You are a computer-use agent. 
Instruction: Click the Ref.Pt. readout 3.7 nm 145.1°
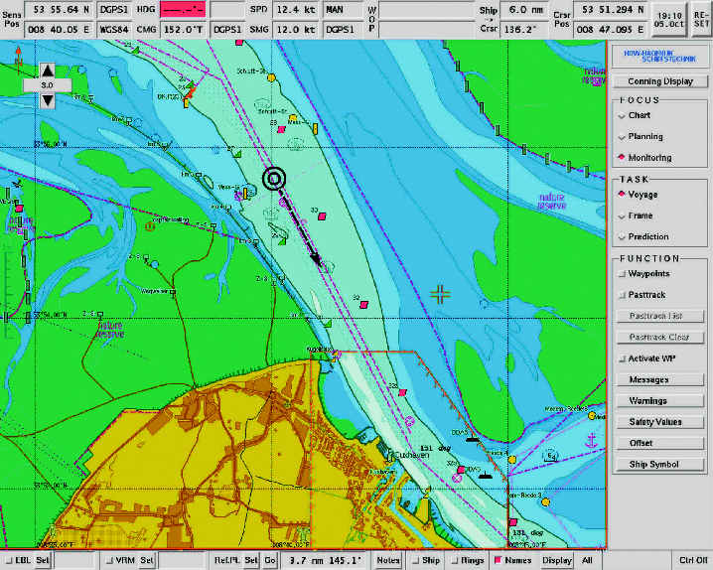(x=325, y=560)
